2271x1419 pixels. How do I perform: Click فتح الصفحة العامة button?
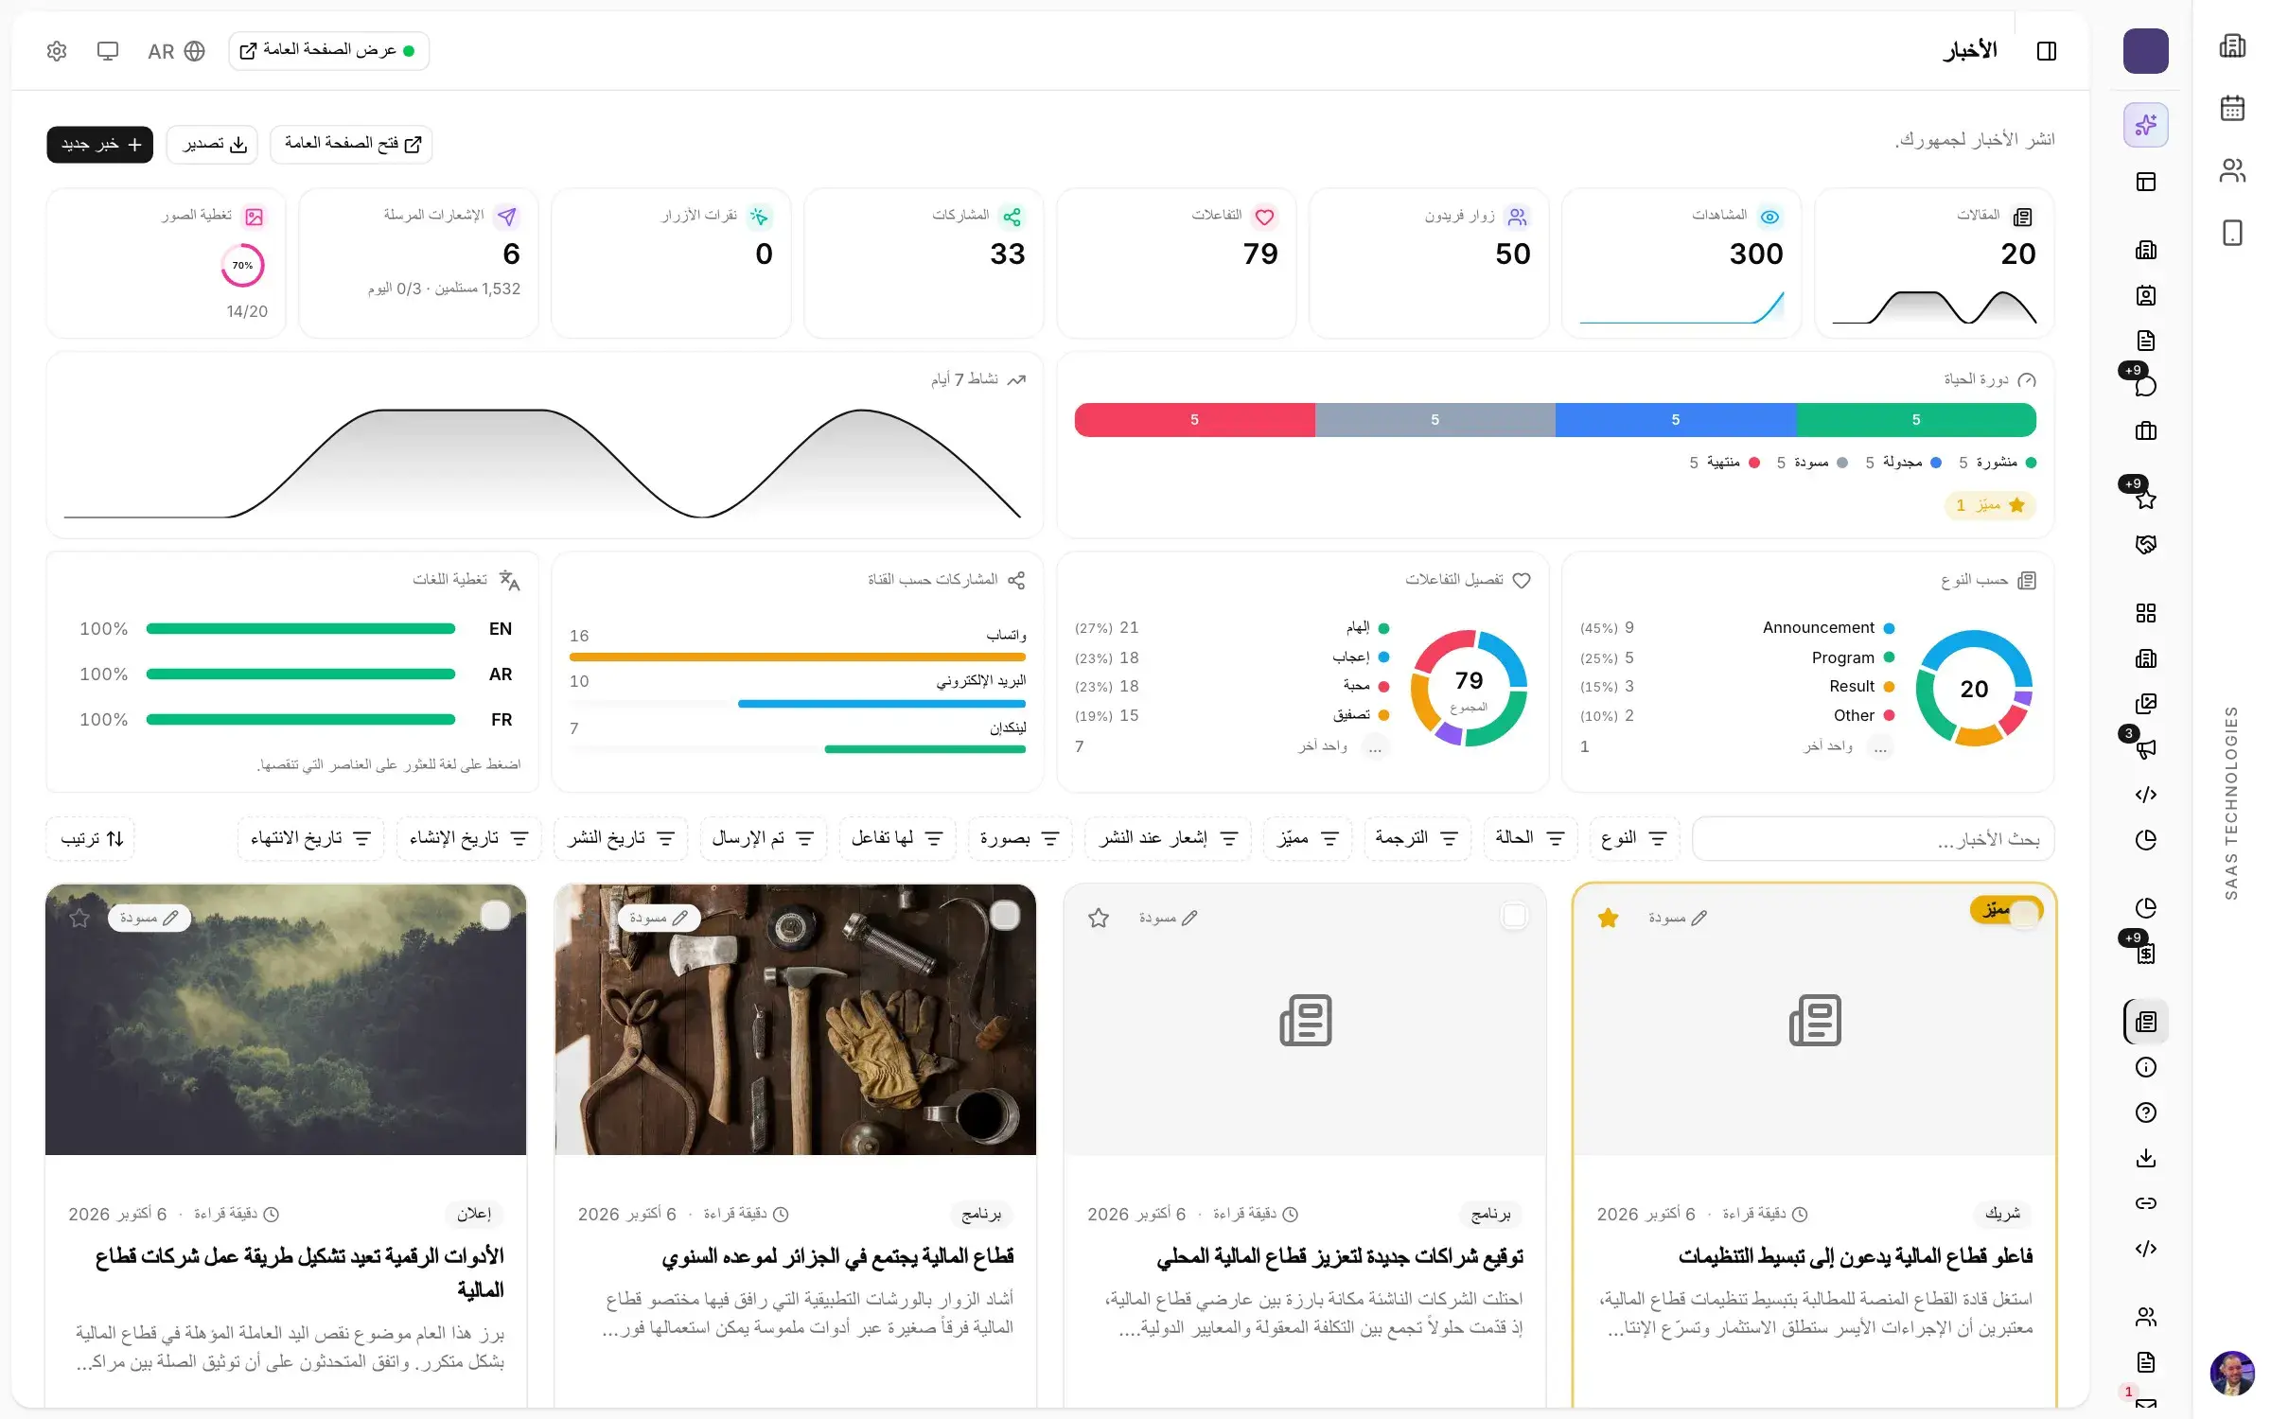pyautogui.click(x=352, y=144)
